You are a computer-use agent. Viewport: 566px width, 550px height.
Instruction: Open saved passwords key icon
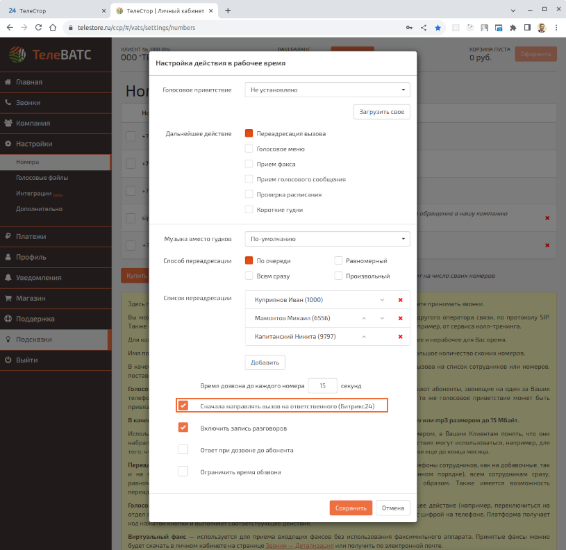[409, 28]
